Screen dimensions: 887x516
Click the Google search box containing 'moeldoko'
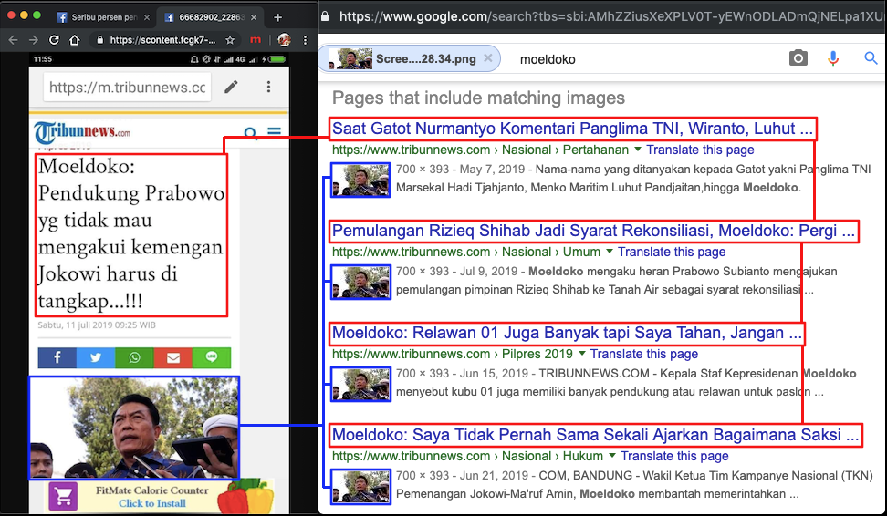(x=639, y=58)
